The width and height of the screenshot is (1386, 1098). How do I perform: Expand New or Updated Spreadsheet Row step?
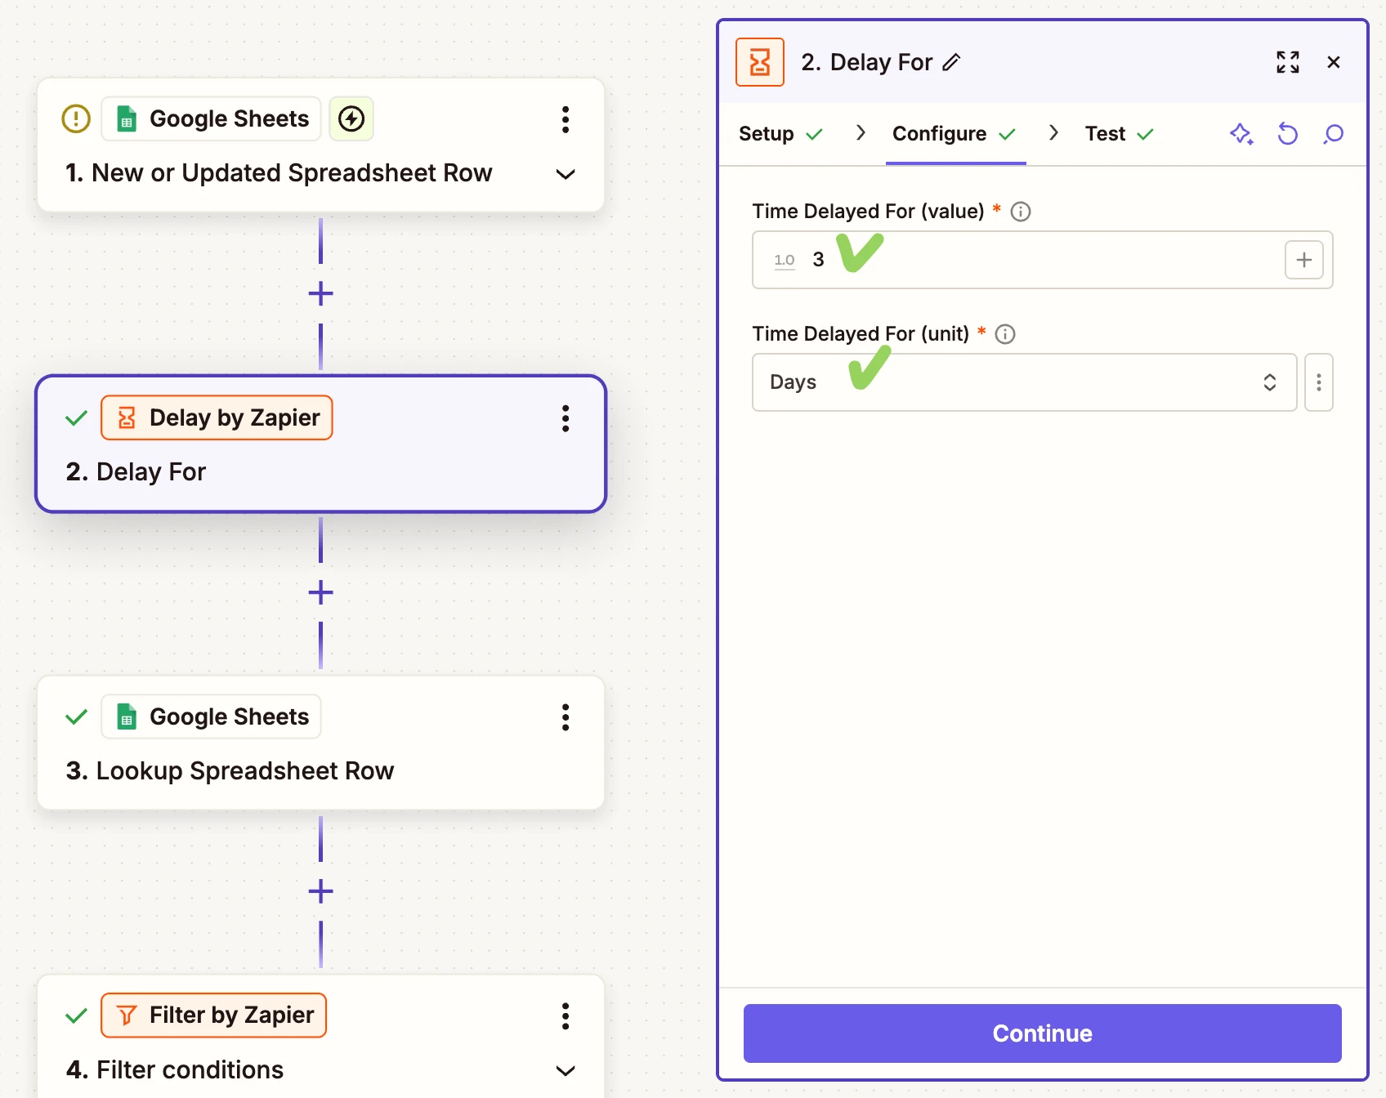point(565,174)
